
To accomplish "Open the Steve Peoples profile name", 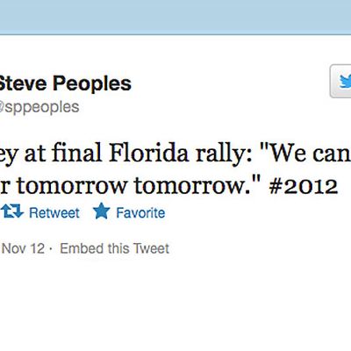I will point(65,83).
